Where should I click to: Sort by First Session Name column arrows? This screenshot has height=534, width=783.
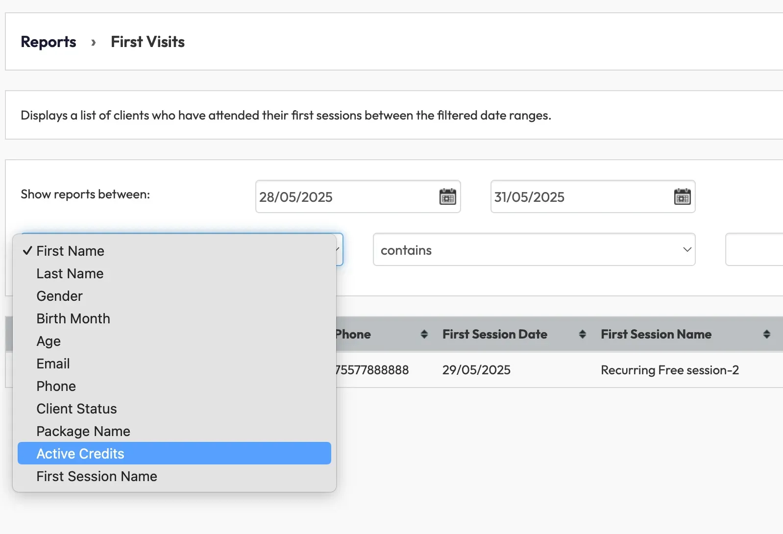766,334
